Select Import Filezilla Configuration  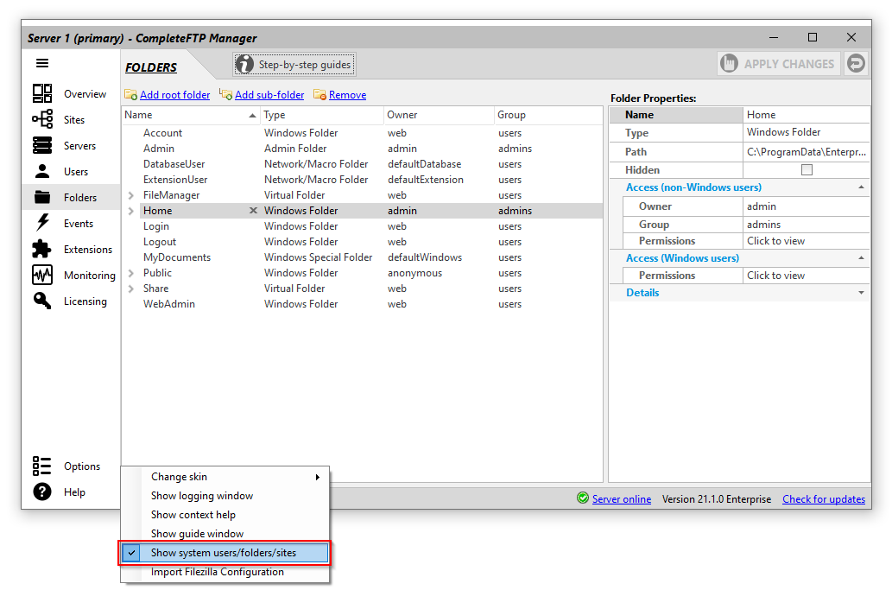[x=225, y=572]
